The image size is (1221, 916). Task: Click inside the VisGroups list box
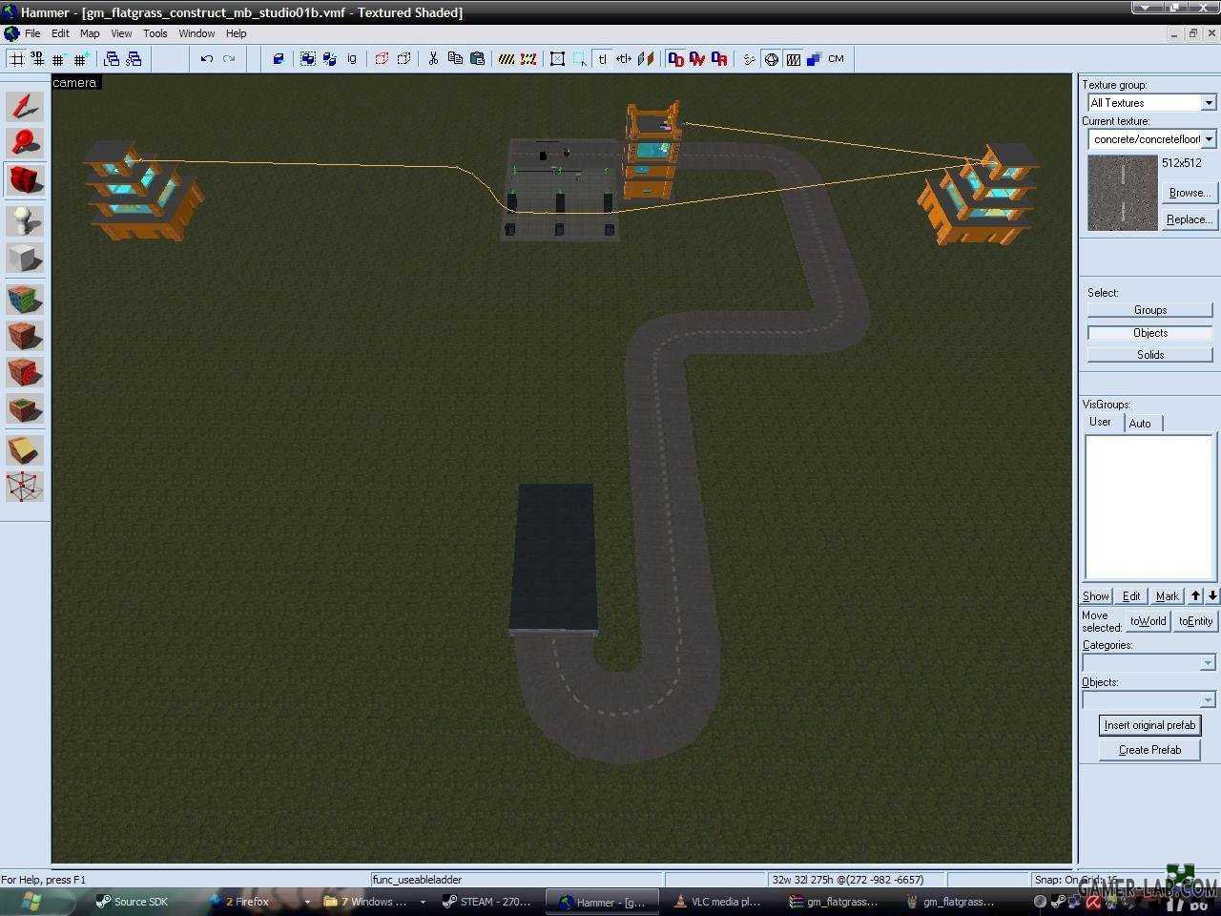[1149, 508]
